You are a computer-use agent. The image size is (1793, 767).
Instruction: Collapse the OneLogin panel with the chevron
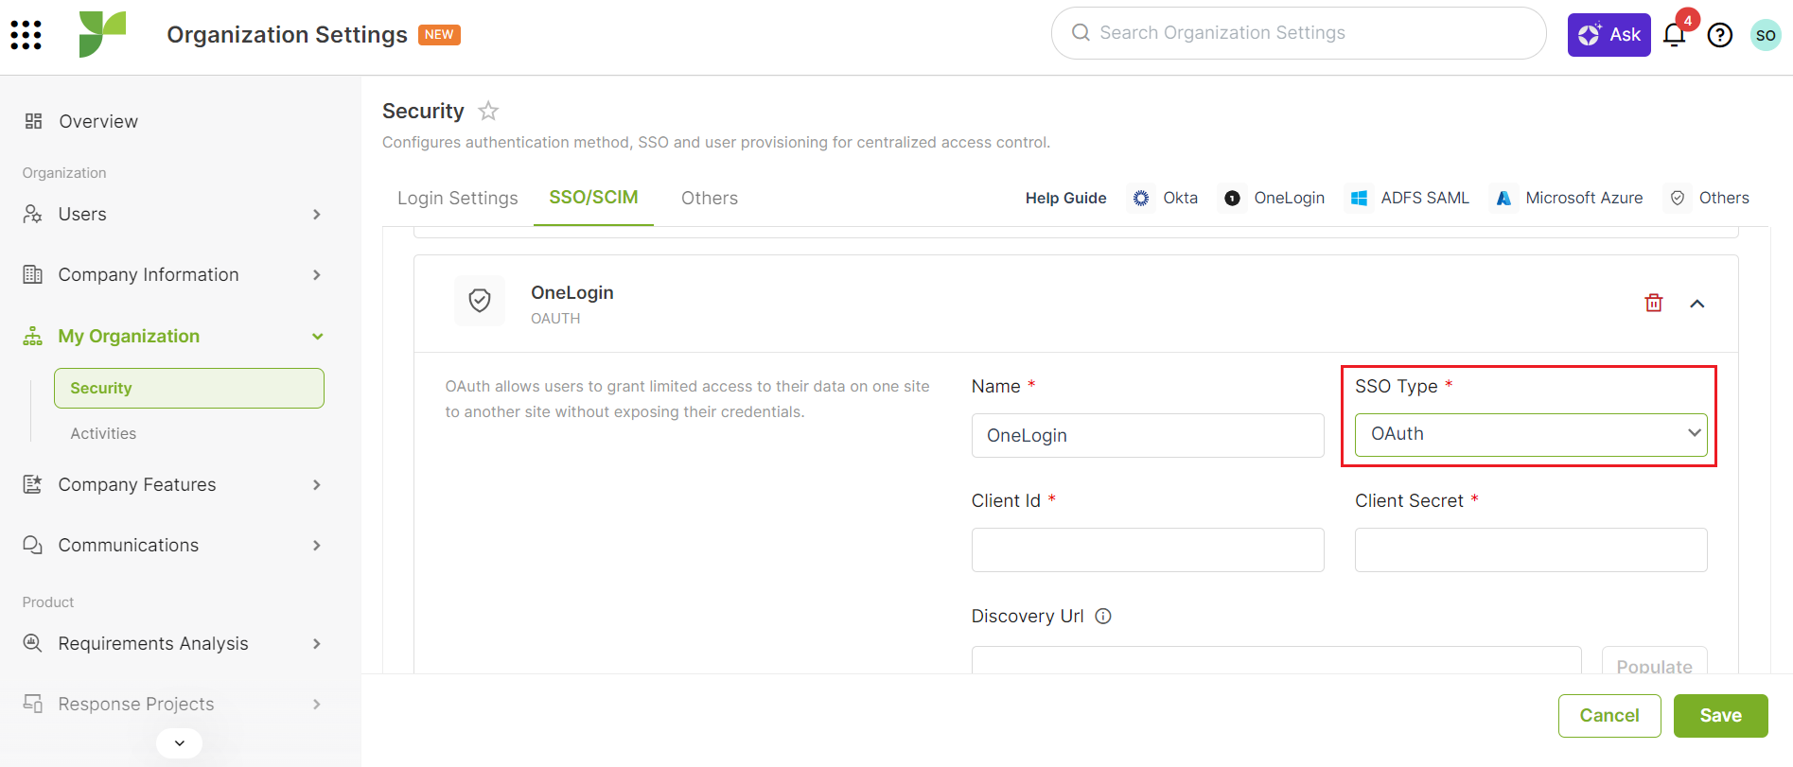click(1696, 304)
